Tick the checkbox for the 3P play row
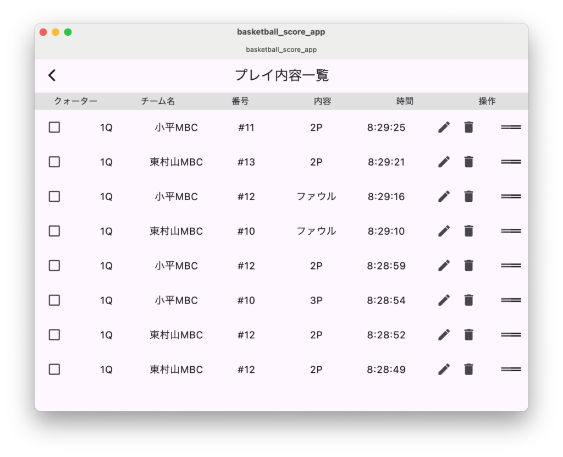Viewport: 563px width, 457px height. (54, 300)
